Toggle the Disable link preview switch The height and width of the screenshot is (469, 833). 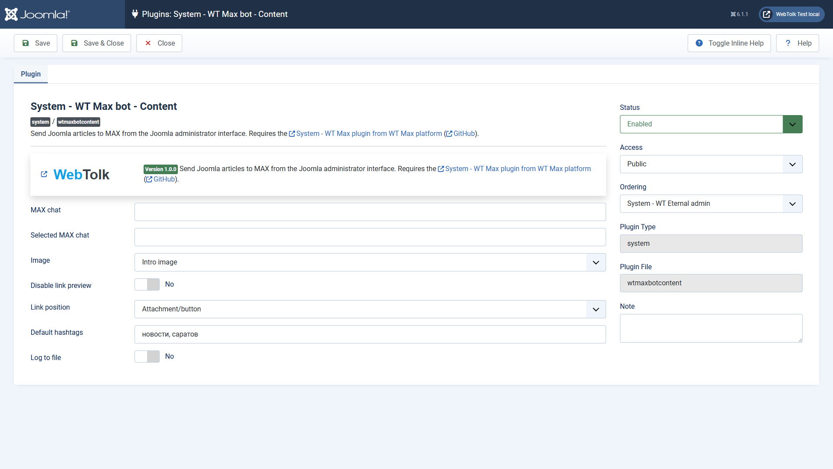click(x=147, y=284)
